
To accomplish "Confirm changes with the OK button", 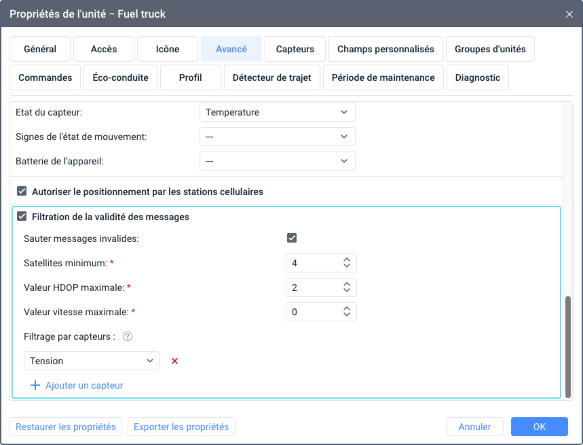I will tap(539, 427).
